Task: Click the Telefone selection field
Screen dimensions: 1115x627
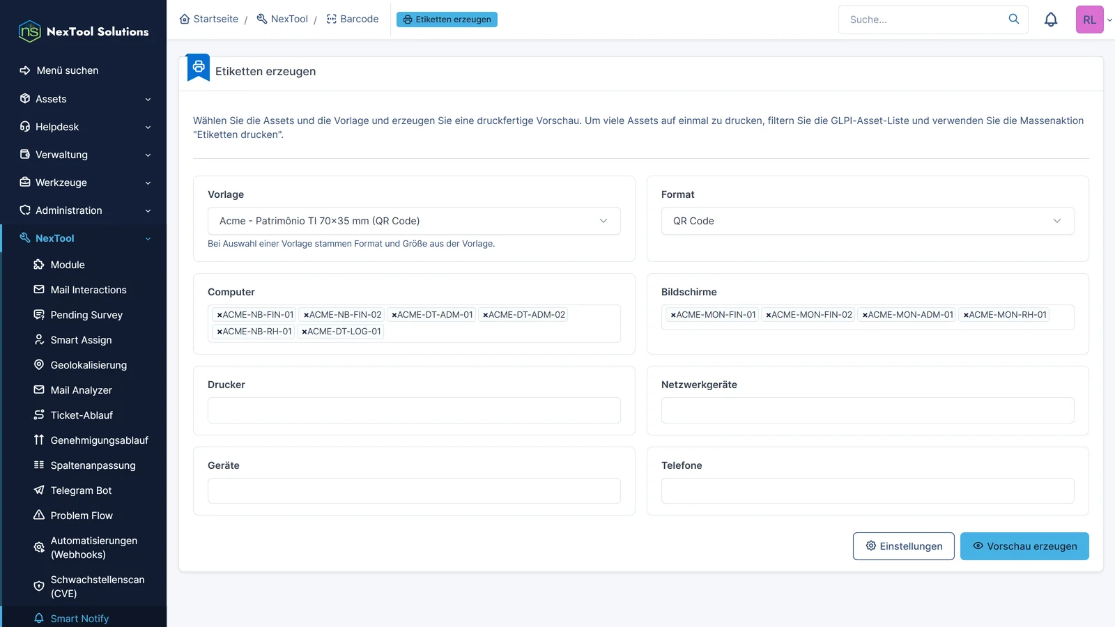Action: click(868, 491)
